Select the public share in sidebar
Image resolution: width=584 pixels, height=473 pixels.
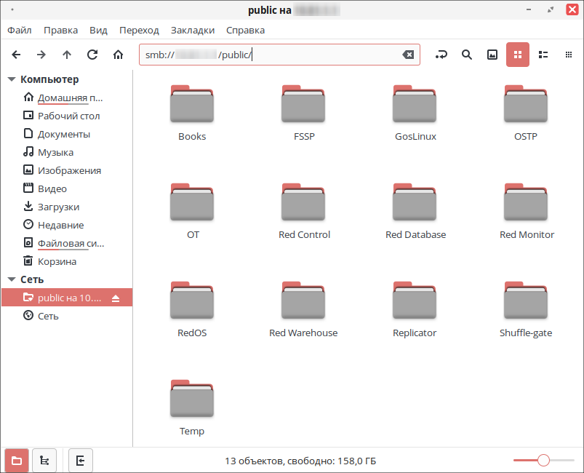[x=67, y=298]
